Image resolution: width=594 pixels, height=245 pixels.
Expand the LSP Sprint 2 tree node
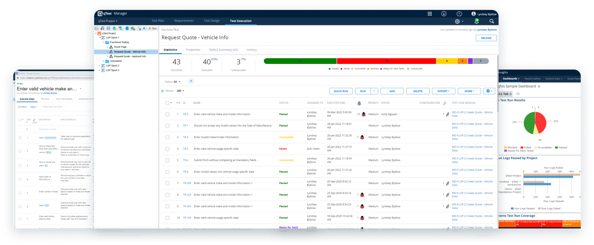pyautogui.click(x=99, y=66)
